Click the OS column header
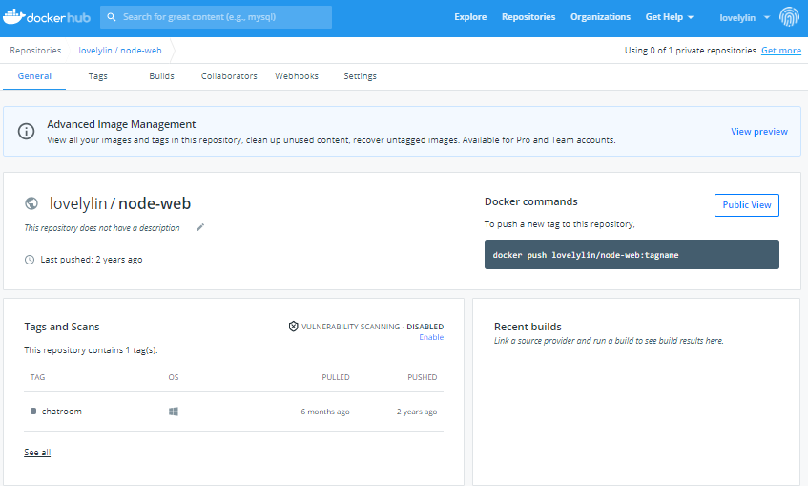The width and height of the screenshot is (808, 486). pyautogui.click(x=174, y=377)
